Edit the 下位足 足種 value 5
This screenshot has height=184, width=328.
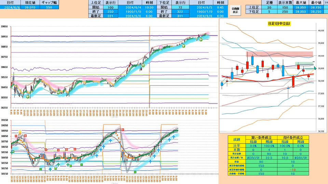[269, 12]
